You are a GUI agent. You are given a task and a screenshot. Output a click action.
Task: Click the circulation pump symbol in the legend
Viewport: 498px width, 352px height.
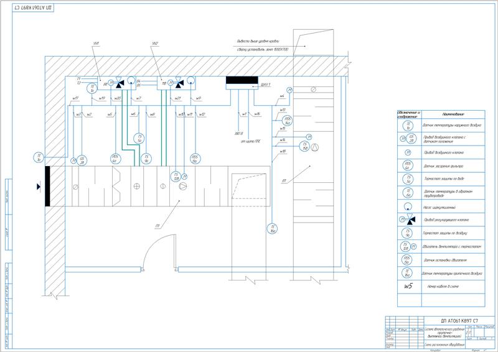408,206
